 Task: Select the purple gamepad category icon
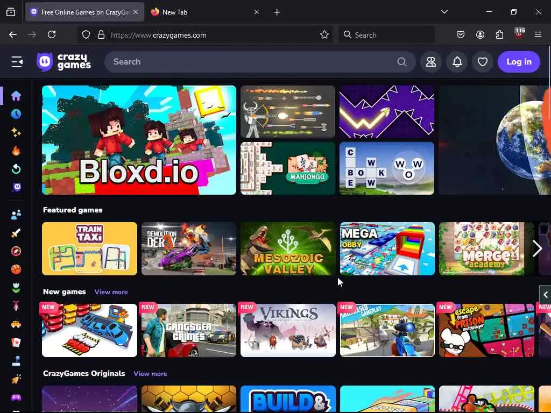click(16, 397)
